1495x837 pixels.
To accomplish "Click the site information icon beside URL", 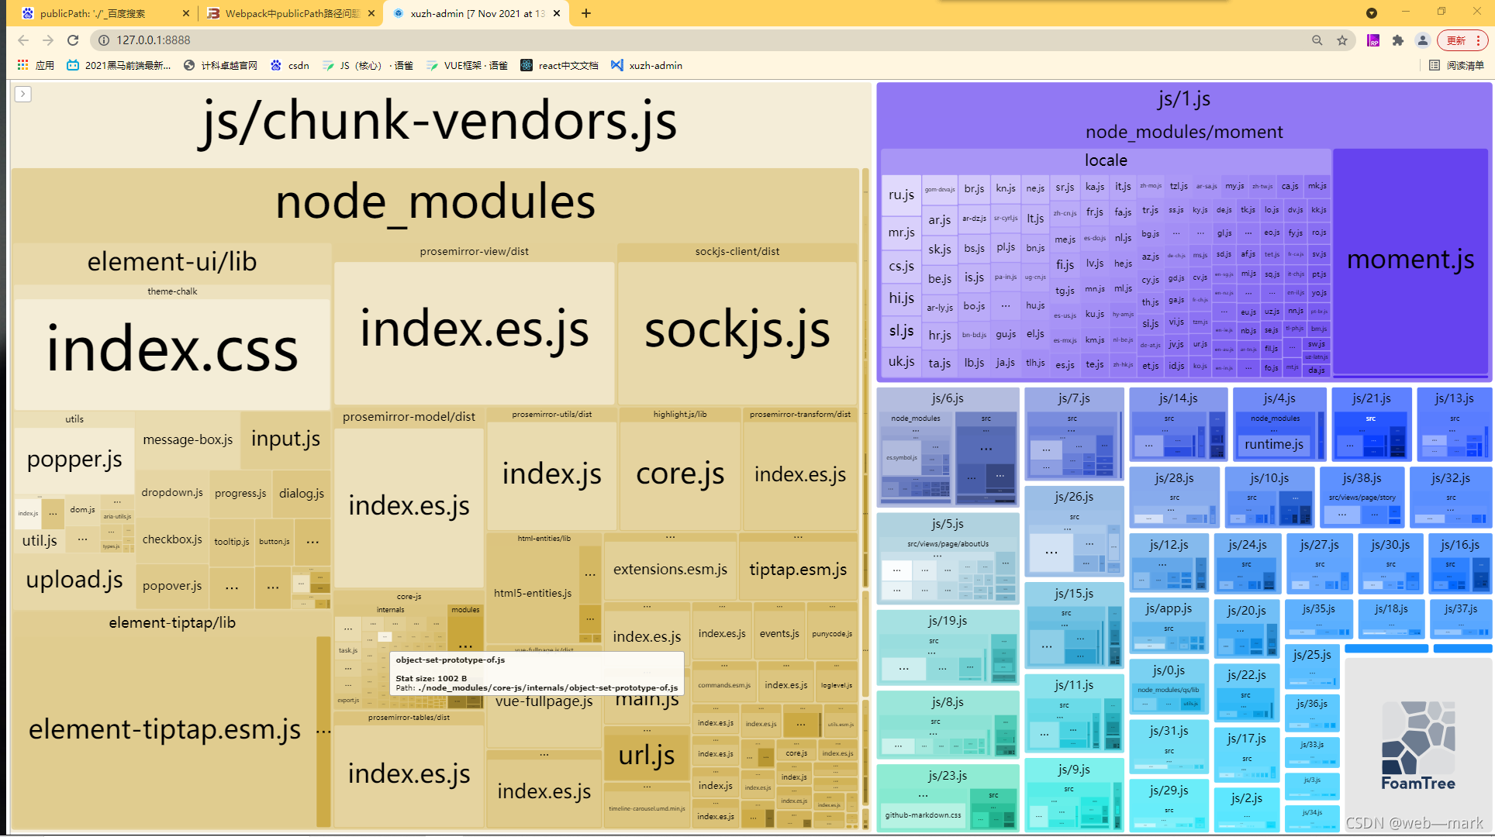I will pyautogui.click(x=103, y=40).
